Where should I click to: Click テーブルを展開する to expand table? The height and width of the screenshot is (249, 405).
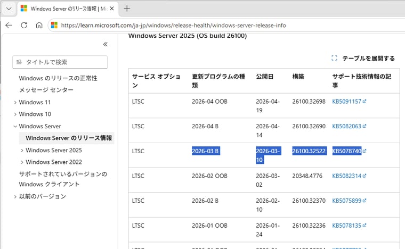pyautogui.click(x=369, y=58)
